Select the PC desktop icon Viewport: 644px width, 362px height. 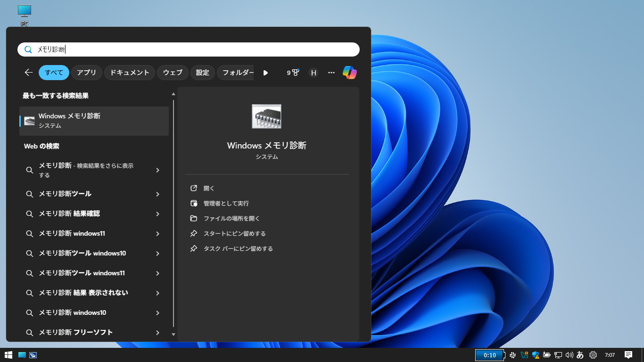click(x=25, y=15)
